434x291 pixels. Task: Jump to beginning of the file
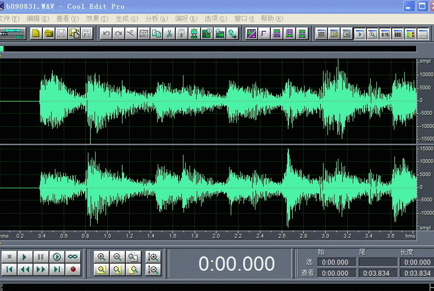(x=9, y=270)
